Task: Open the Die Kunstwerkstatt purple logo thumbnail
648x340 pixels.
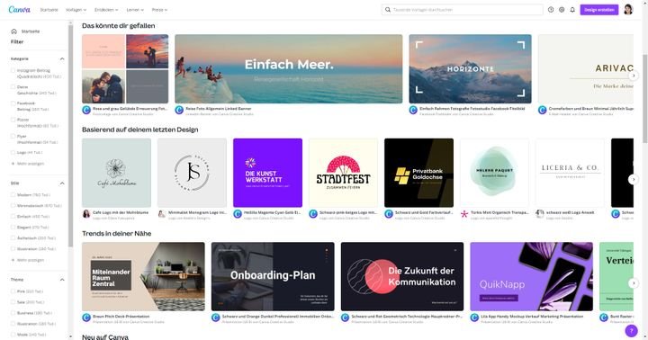Action: click(268, 173)
